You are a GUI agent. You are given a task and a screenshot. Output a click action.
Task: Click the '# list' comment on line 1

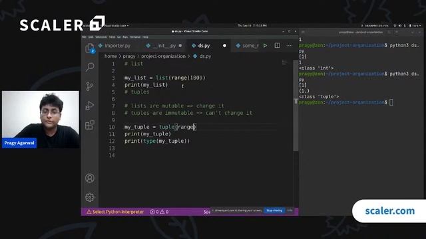(133, 64)
